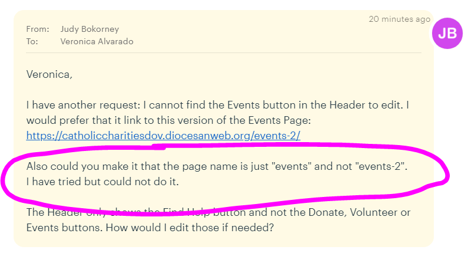The width and height of the screenshot is (471, 253).
Task: Click the "From:" header label
Action: click(x=37, y=29)
